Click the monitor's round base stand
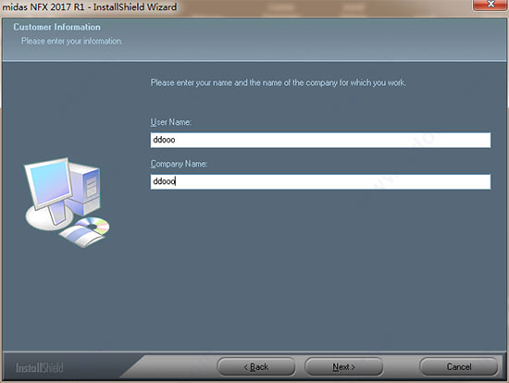The height and width of the screenshot is (383, 509). point(49,218)
